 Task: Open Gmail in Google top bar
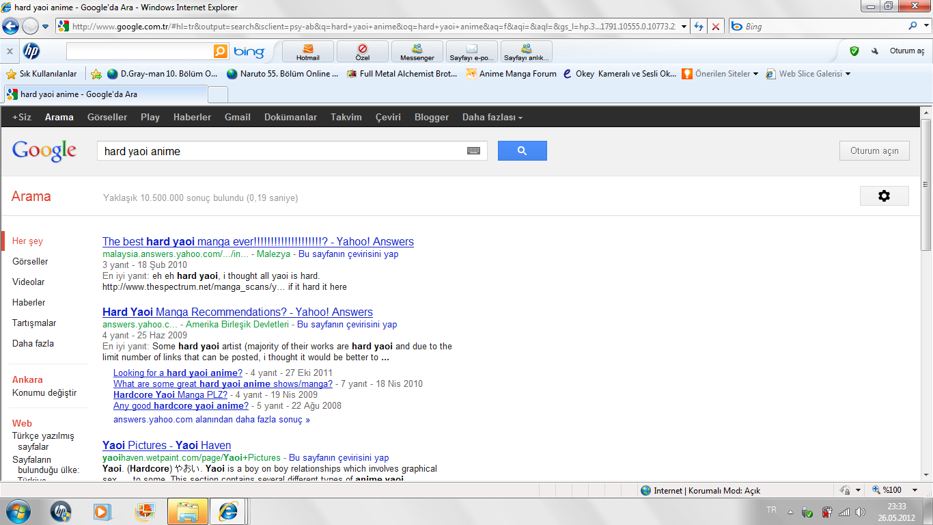238,117
